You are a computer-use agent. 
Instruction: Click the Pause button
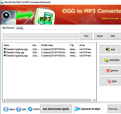(100, 36)
